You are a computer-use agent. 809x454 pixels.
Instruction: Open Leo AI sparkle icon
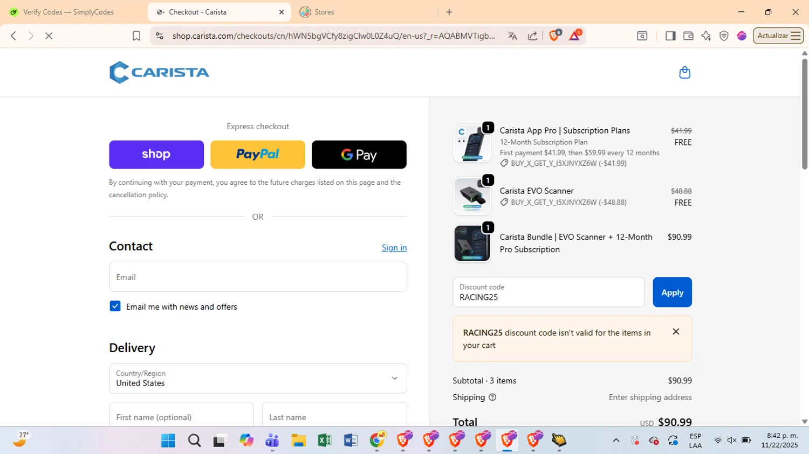point(706,36)
